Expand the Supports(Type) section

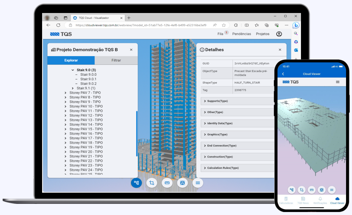tap(204, 101)
